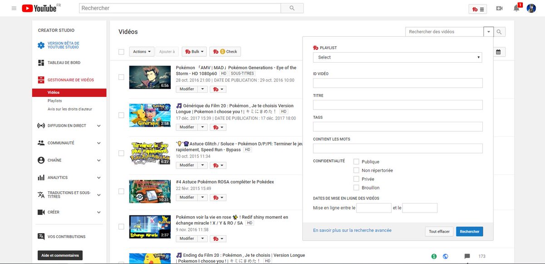Select the Pokémon Generations AMV video checkbox
This screenshot has height=264, width=545.
point(121,77)
